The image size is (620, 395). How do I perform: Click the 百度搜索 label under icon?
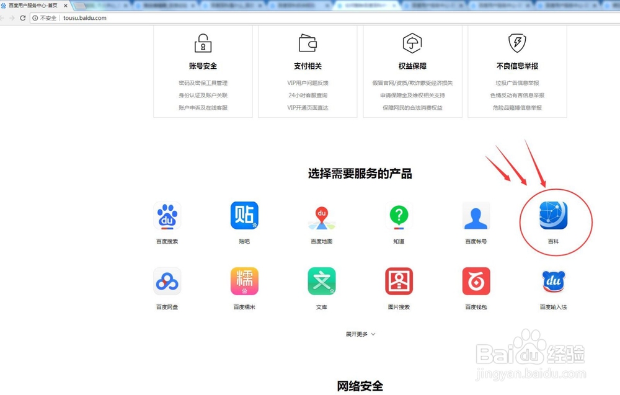coord(167,241)
